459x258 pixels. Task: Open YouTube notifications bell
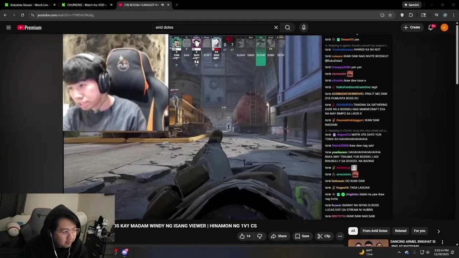(431, 28)
